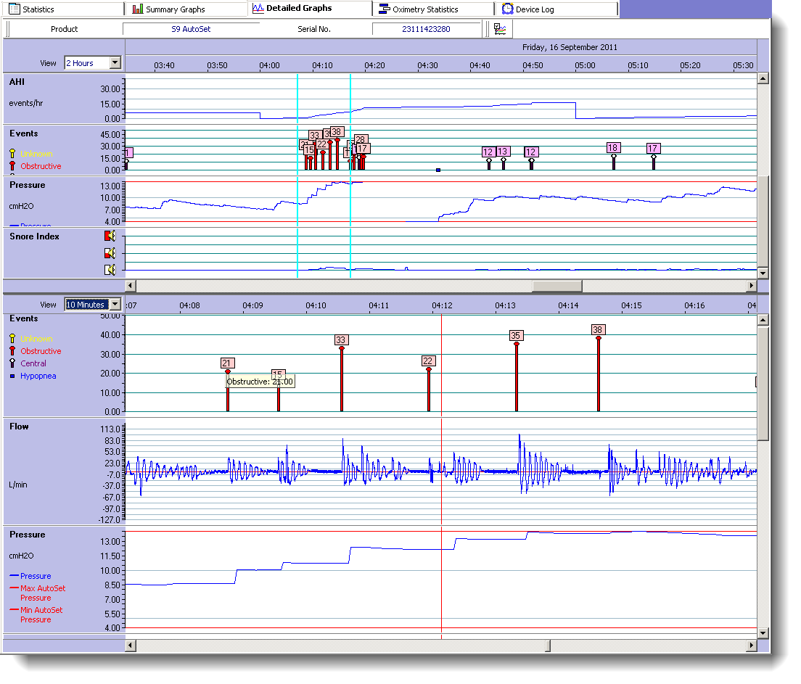Viewport: 801px width, 684px height.
Task: Click the Serial No. field 23111423280
Action: pos(426,29)
